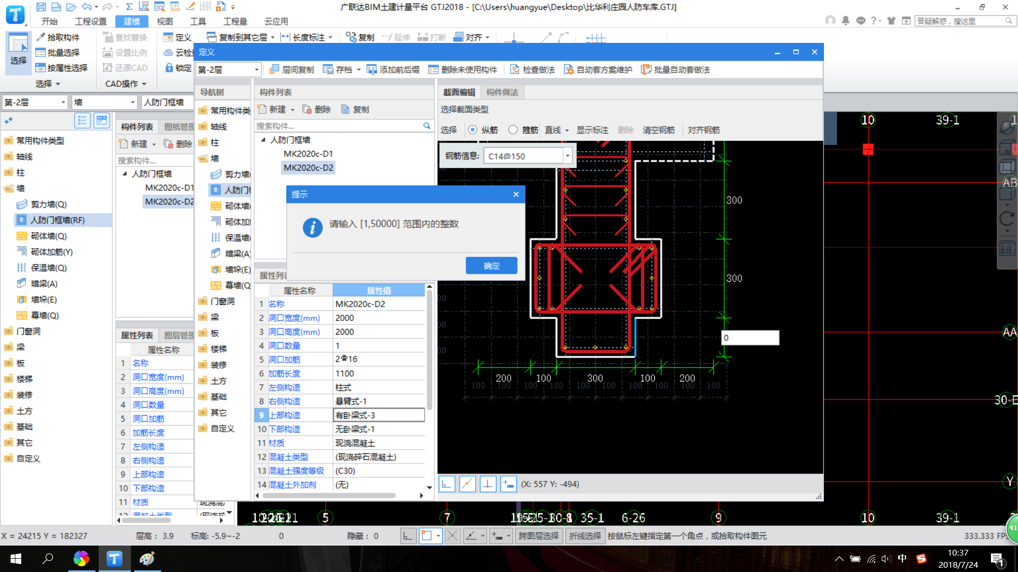This screenshot has width=1018, height=572.
Task: Click 层间复制 in the 定义 window
Action: pyautogui.click(x=292, y=70)
